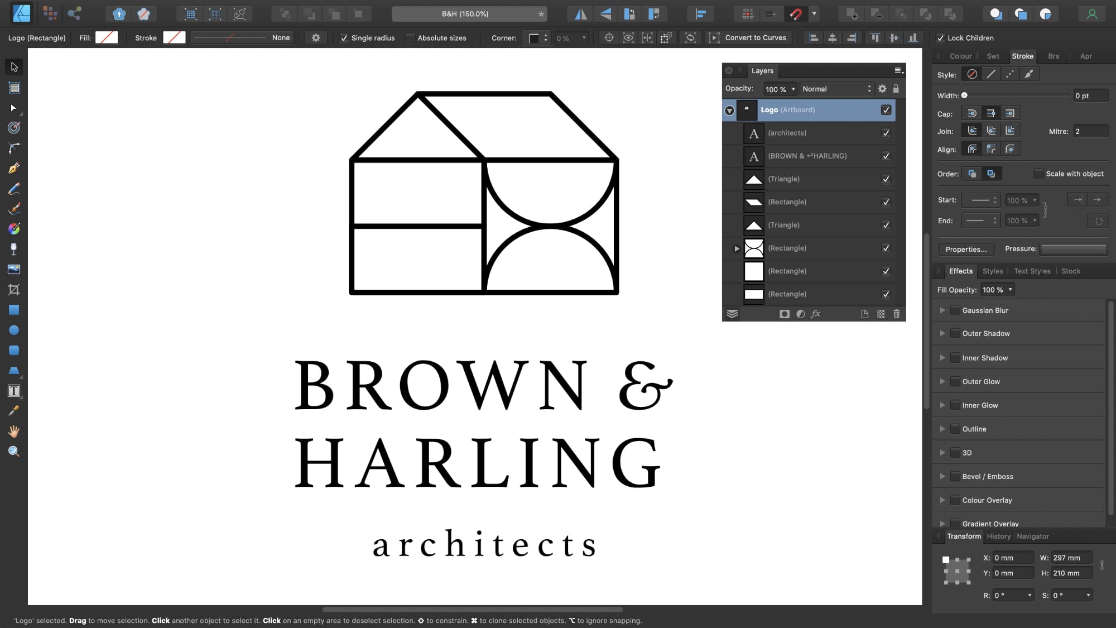Select the Text tool in toolbar
1116x628 pixels.
(x=14, y=391)
